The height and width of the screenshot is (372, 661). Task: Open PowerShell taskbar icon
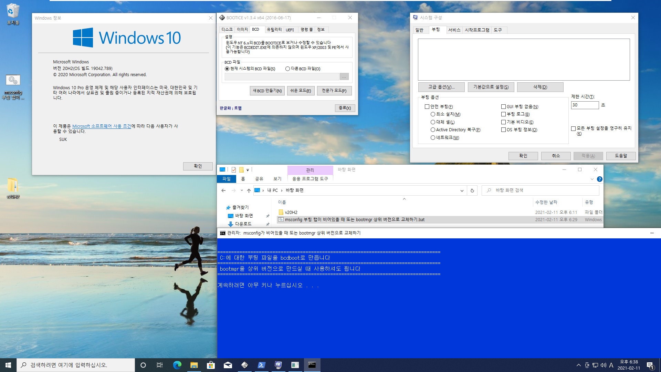[261, 365]
